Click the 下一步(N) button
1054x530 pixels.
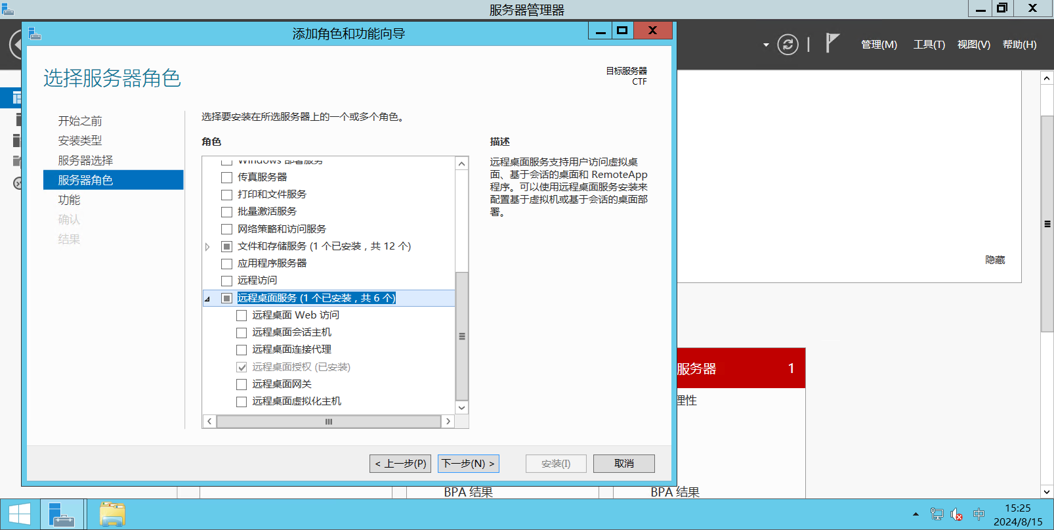[469, 464]
